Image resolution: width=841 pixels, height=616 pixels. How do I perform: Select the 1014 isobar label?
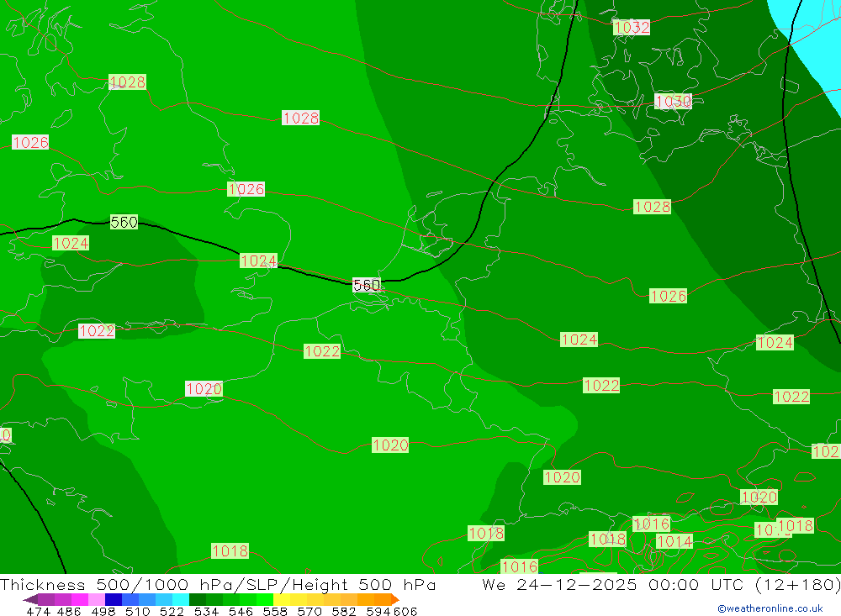(674, 541)
